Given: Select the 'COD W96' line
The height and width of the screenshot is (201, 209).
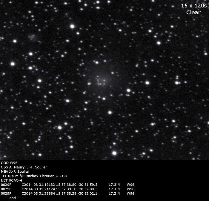Looking at the screenshot, I should pyautogui.click(x=9, y=163).
